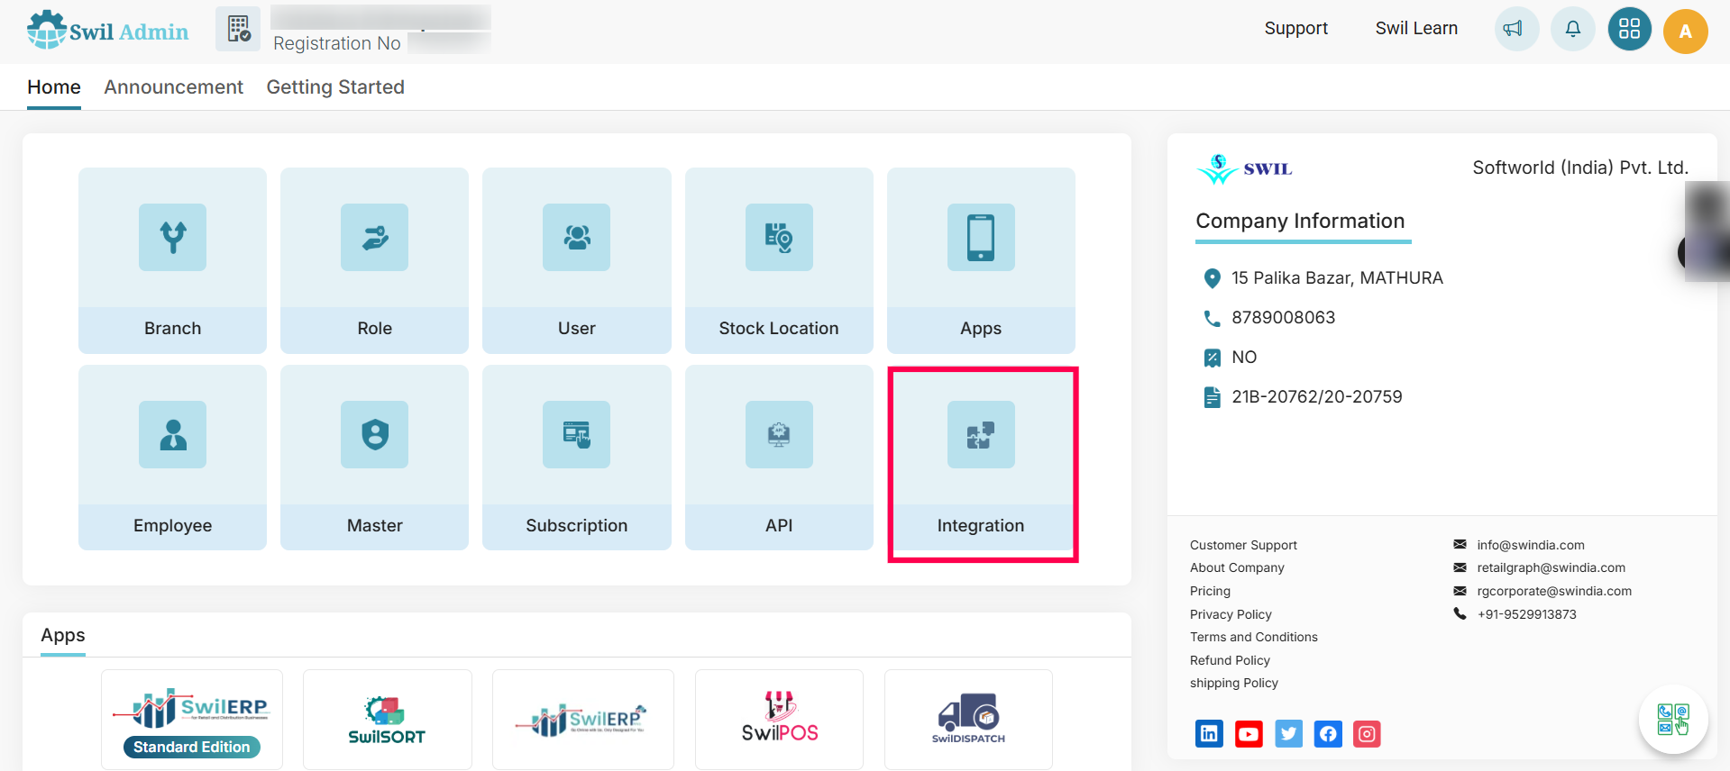Switch to the Getting Started tab
Screen dimensions: 1730x771
(x=335, y=87)
